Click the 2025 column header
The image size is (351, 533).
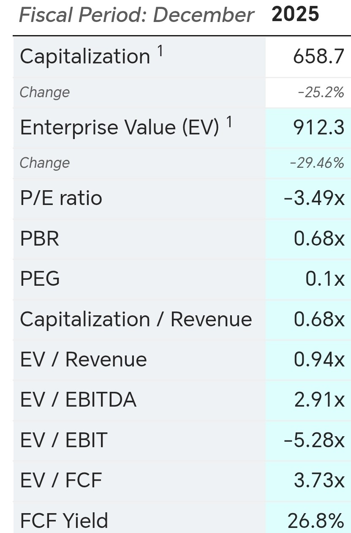click(x=295, y=14)
